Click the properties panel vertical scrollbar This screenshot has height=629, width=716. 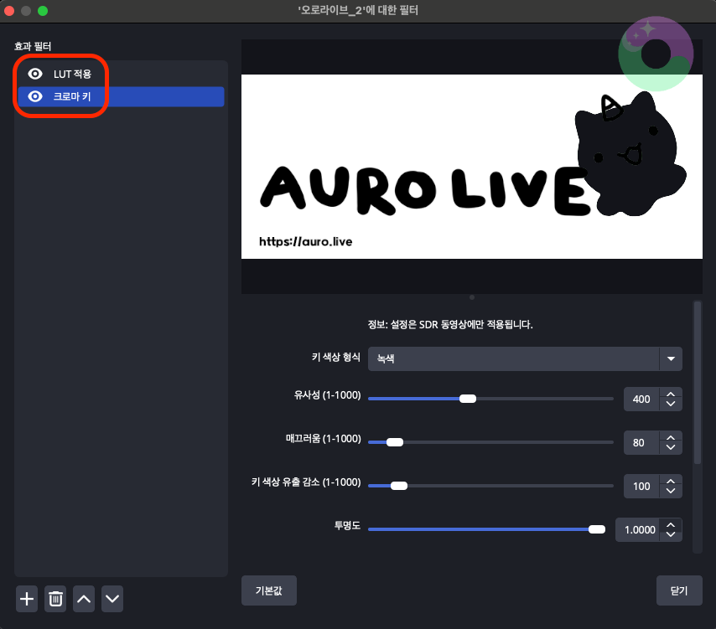[x=698, y=383]
